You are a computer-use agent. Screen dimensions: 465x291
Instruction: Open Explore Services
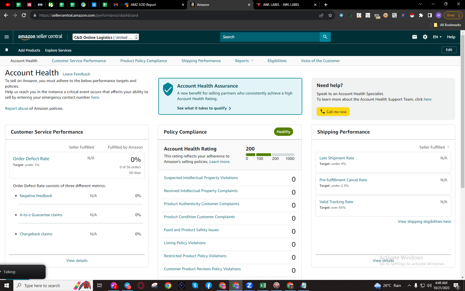pyautogui.click(x=58, y=50)
